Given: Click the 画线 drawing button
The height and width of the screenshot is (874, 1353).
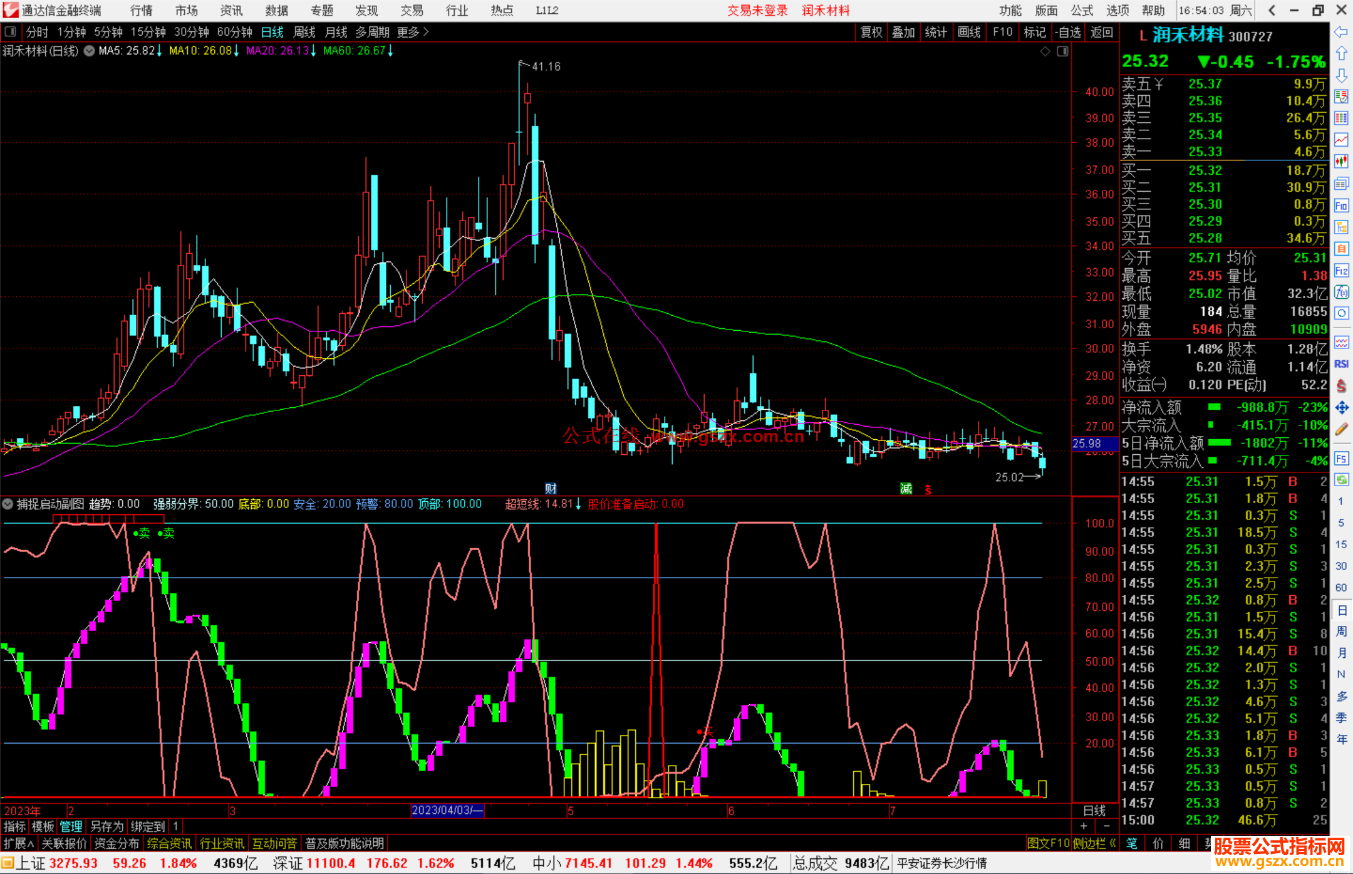Looking at the screenshot, I should pyautogui.click(x=969, y=32).
